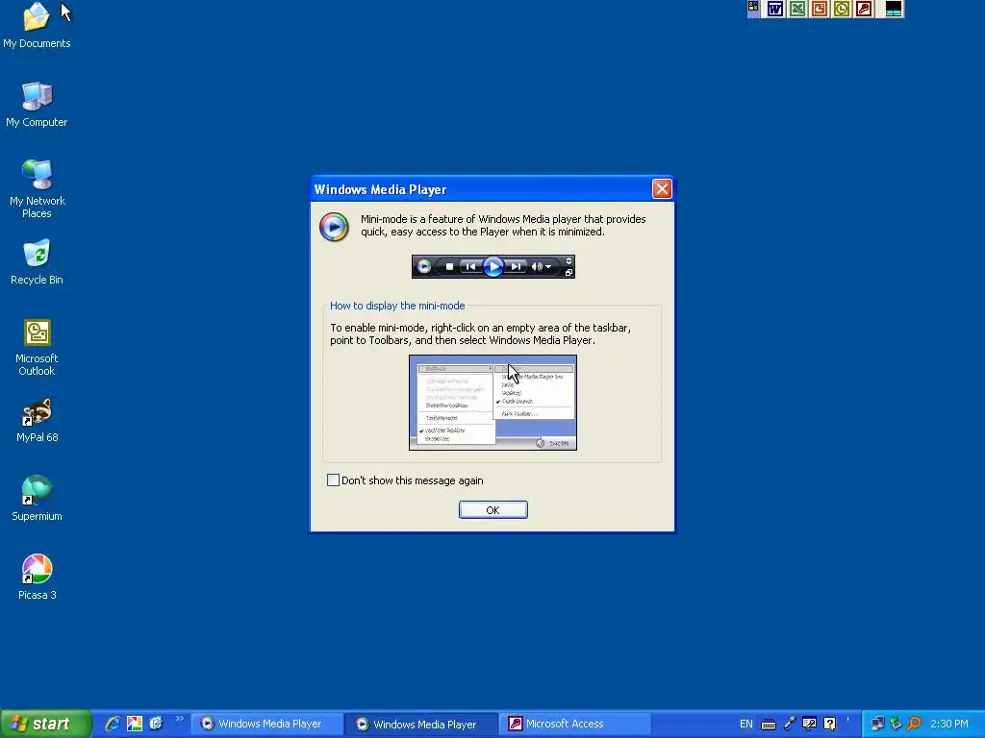
Task: Select the My Network Places icon
Action: [x=37, y=189]
